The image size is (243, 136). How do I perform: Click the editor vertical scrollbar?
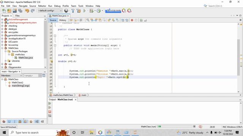tap(238, 57)
